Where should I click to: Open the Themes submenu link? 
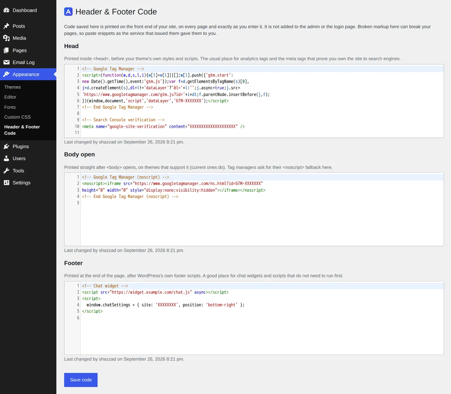(x=12, y=87)
